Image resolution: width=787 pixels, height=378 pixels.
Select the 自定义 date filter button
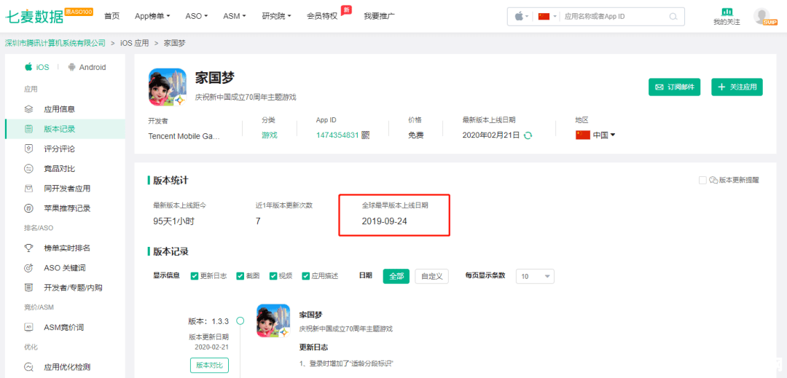point(431,276)
